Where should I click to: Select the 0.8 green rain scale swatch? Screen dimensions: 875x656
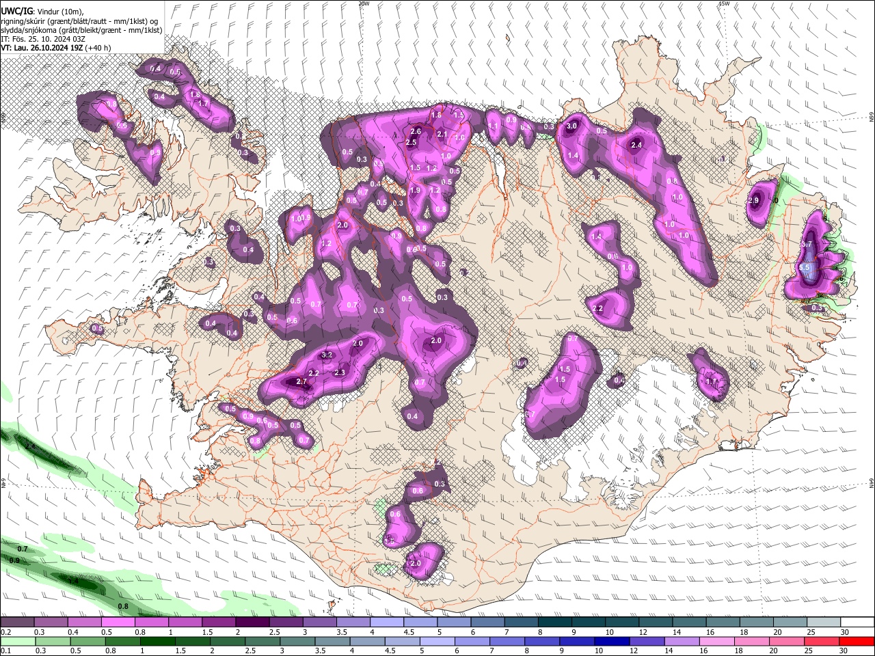click(x=122, y=641)
